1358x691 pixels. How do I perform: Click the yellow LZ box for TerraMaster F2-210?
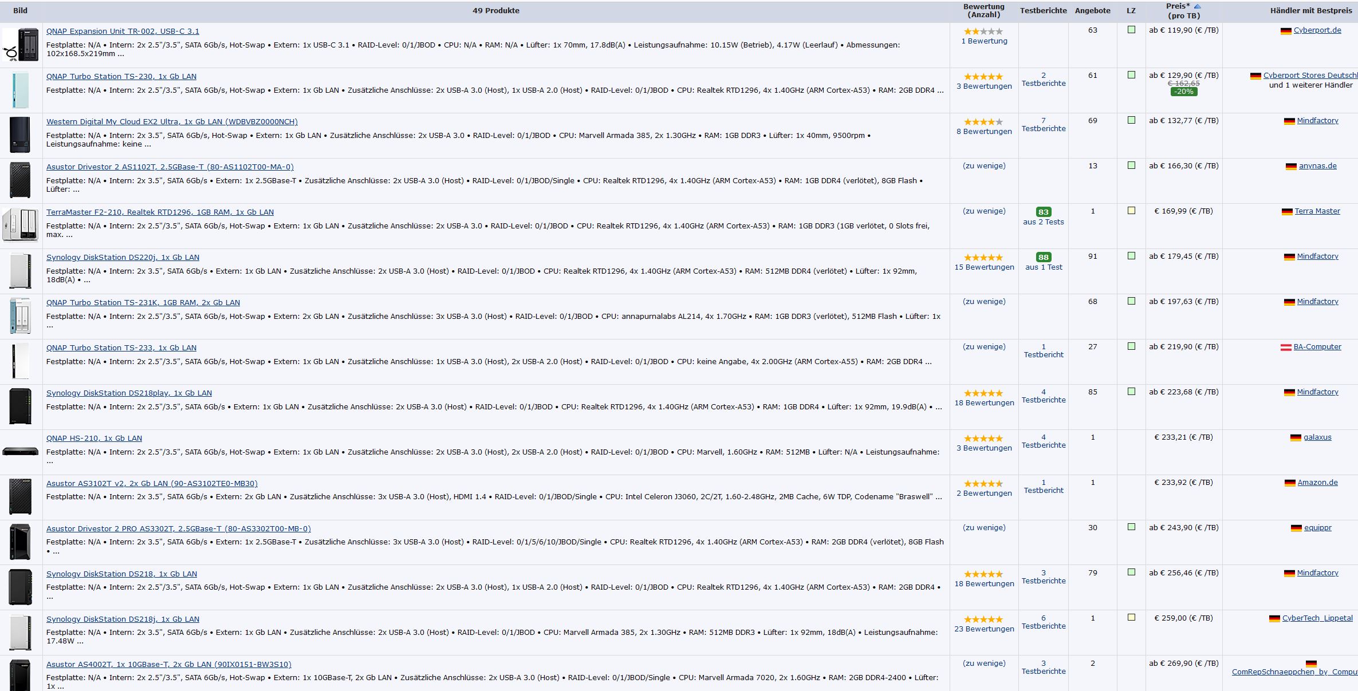[1131, 211]
